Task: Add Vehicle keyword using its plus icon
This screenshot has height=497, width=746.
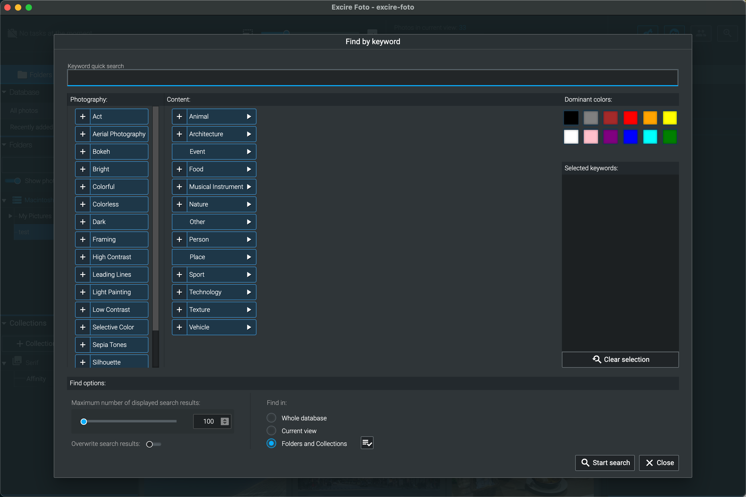Action: coord(179,327)
